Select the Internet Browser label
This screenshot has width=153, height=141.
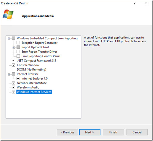[27, 74]
